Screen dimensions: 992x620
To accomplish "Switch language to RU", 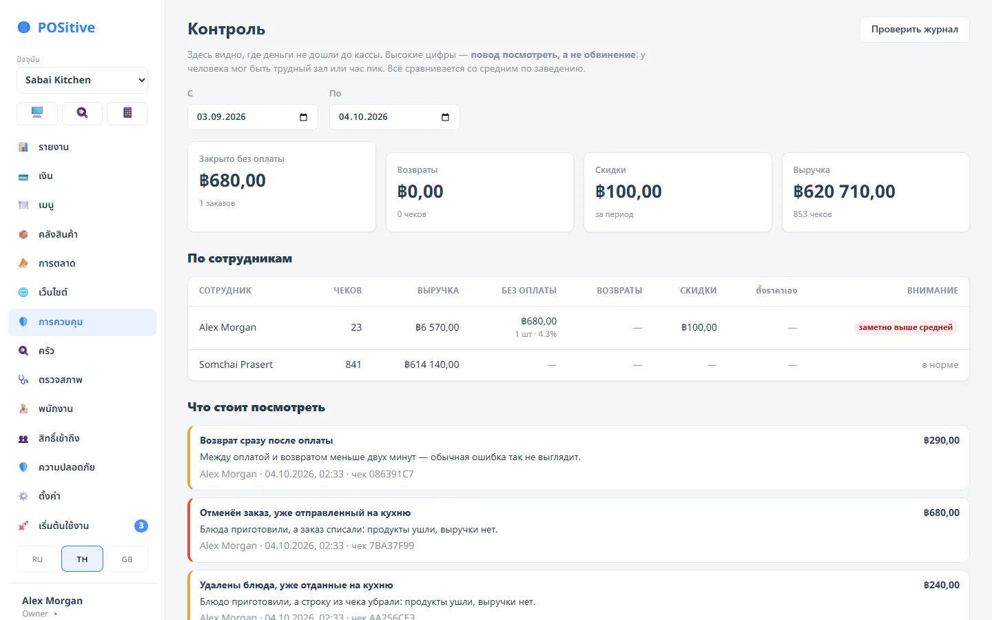I will (x=37, y=559).
